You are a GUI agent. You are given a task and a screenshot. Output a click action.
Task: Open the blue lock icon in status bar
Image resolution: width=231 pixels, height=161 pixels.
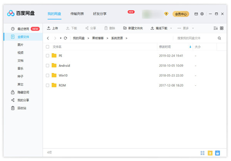(x=218, y=153)
